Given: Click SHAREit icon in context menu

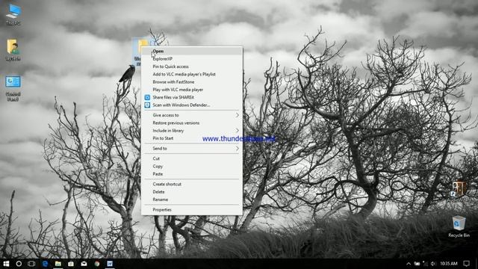Looking at the screenshot, I should [147, 97].
